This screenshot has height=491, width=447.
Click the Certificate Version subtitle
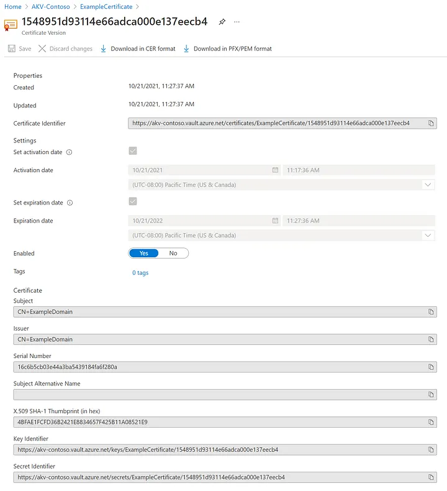pos(43,32)
